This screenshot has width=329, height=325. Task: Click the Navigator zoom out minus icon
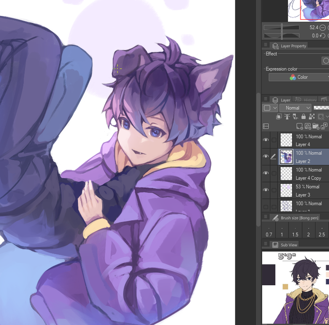(323, 28)
